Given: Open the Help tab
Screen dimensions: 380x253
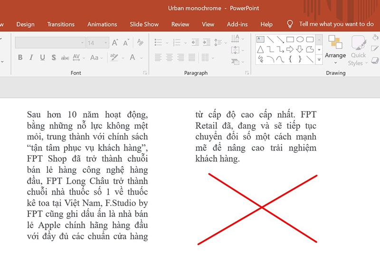Looking at the screenshot, I should (266, 24).
